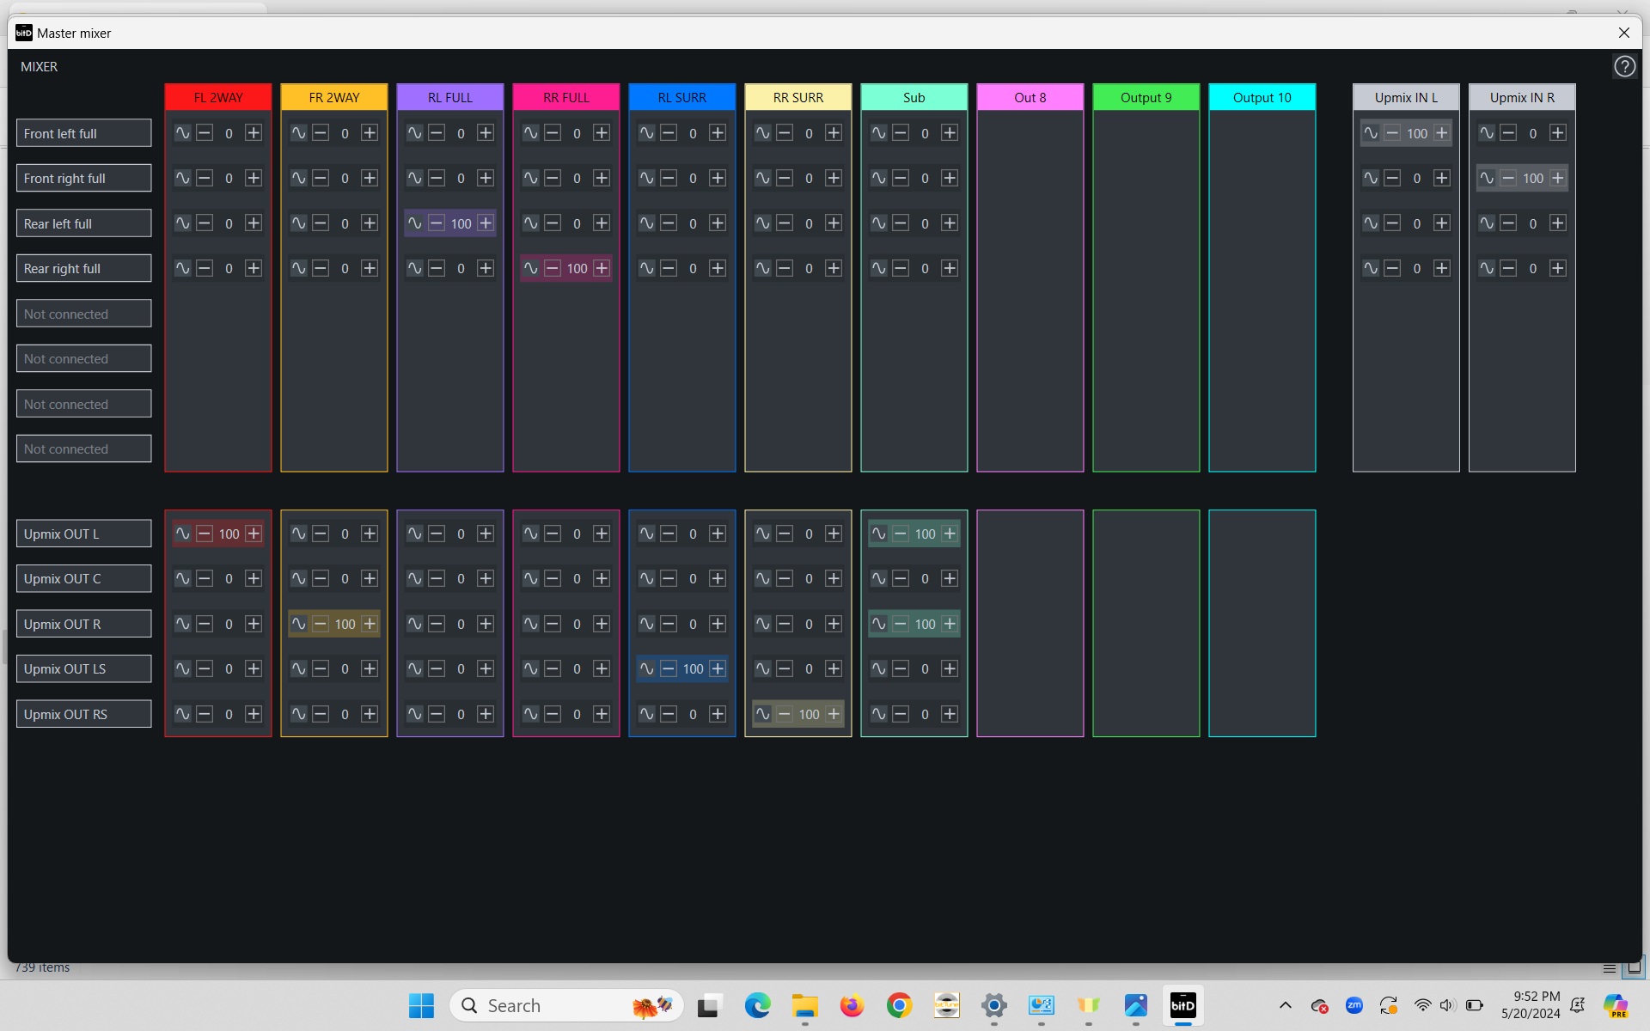This screenshot has width=1650, height=1031.
Task: Open File Explorer from the taskbar
Action: 804,1005
